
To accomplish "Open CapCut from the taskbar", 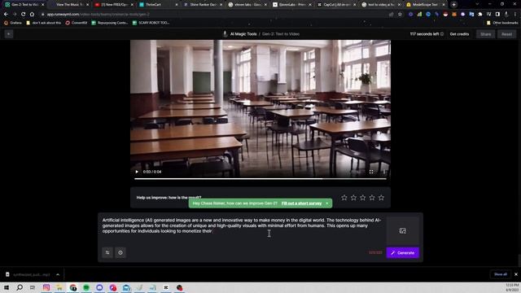I will [166, 287].
